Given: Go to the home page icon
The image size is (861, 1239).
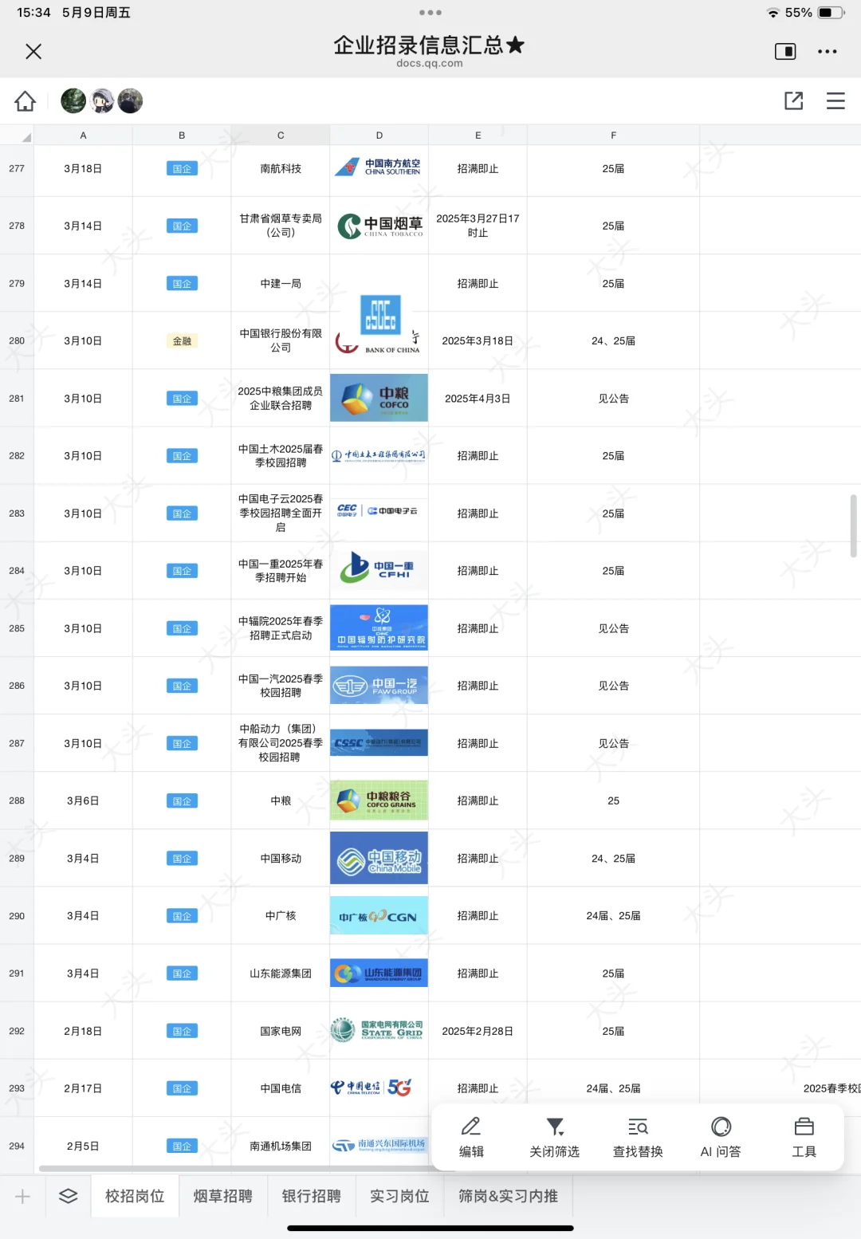Looking at the screenshot, I should coord(25,101).
